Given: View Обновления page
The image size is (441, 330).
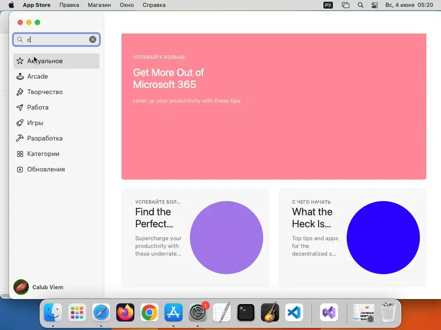Looking at the screenshot, I should click(56, 169).
